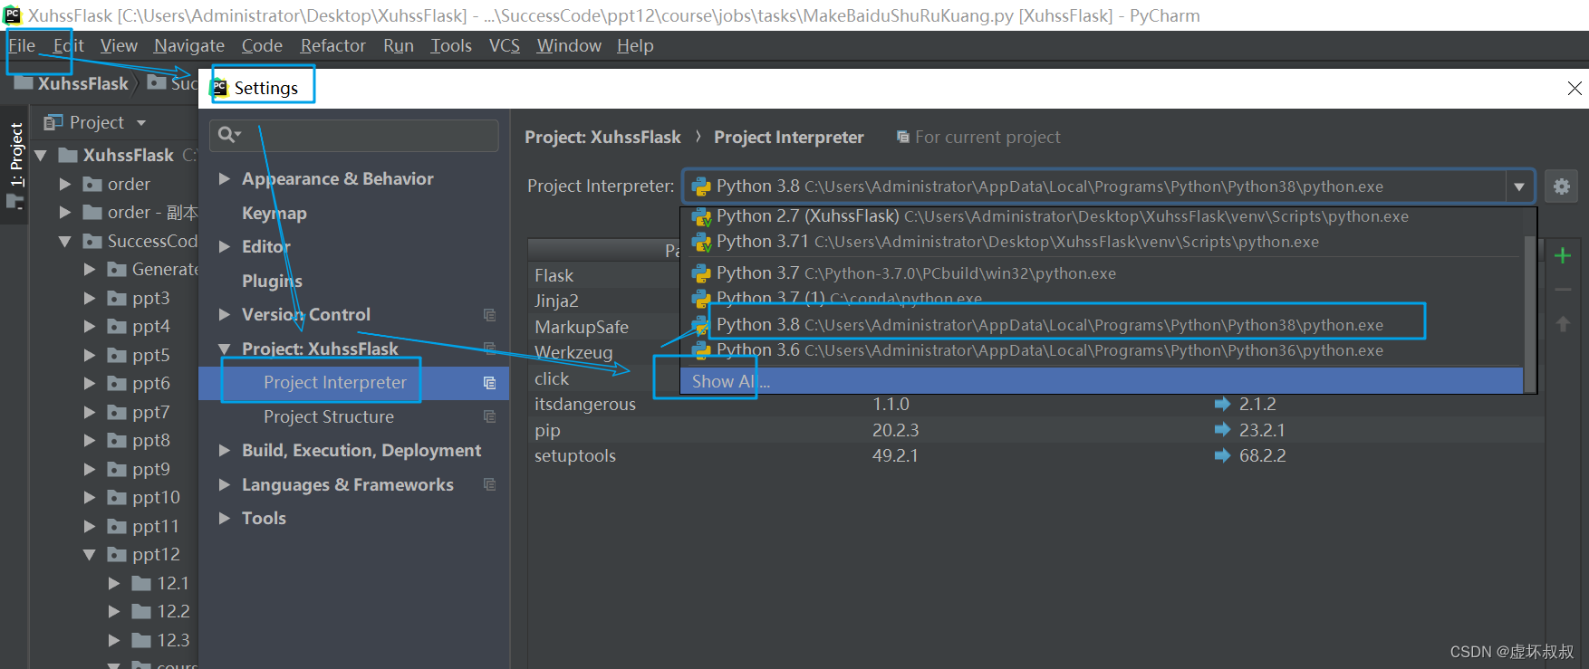Select Project Structure in settings tree
Viewport: 1589px width, 669px height.
(329, 416)
